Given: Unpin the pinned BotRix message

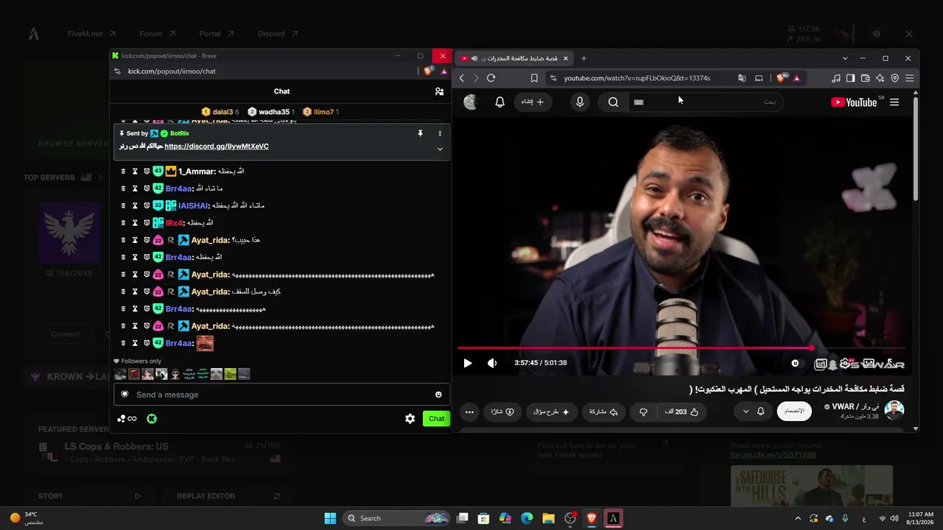Looking at the screenshot, I should click(420, 133).
